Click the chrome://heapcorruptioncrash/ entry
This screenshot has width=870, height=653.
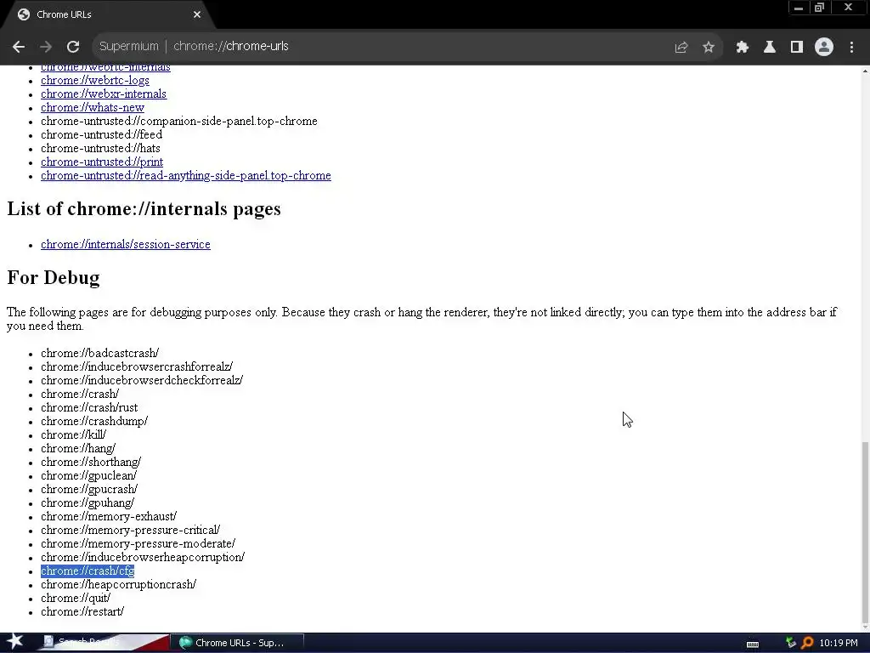tap(119, 584)
